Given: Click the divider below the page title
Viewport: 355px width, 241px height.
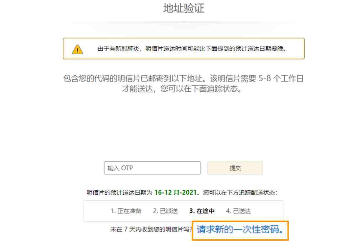Looking at the screenshot, I should (184, 22).
